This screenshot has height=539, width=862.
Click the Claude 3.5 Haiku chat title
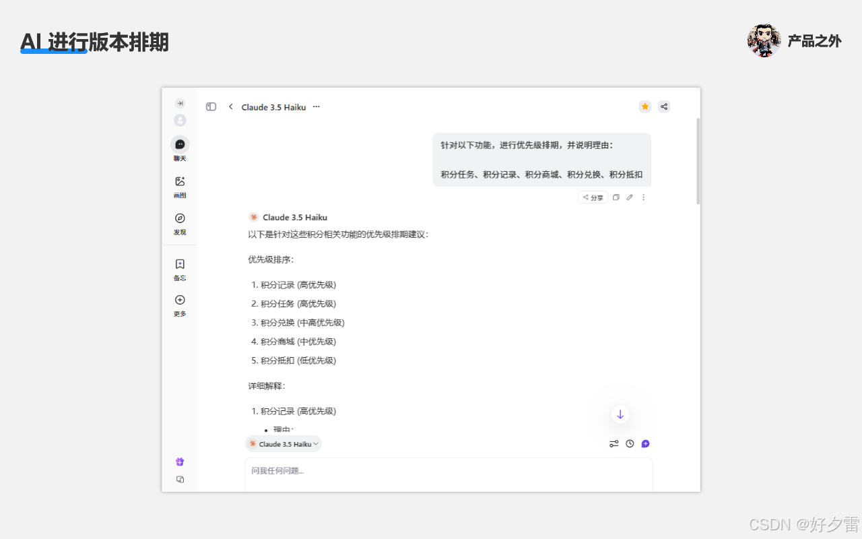(x=273, y=107)
